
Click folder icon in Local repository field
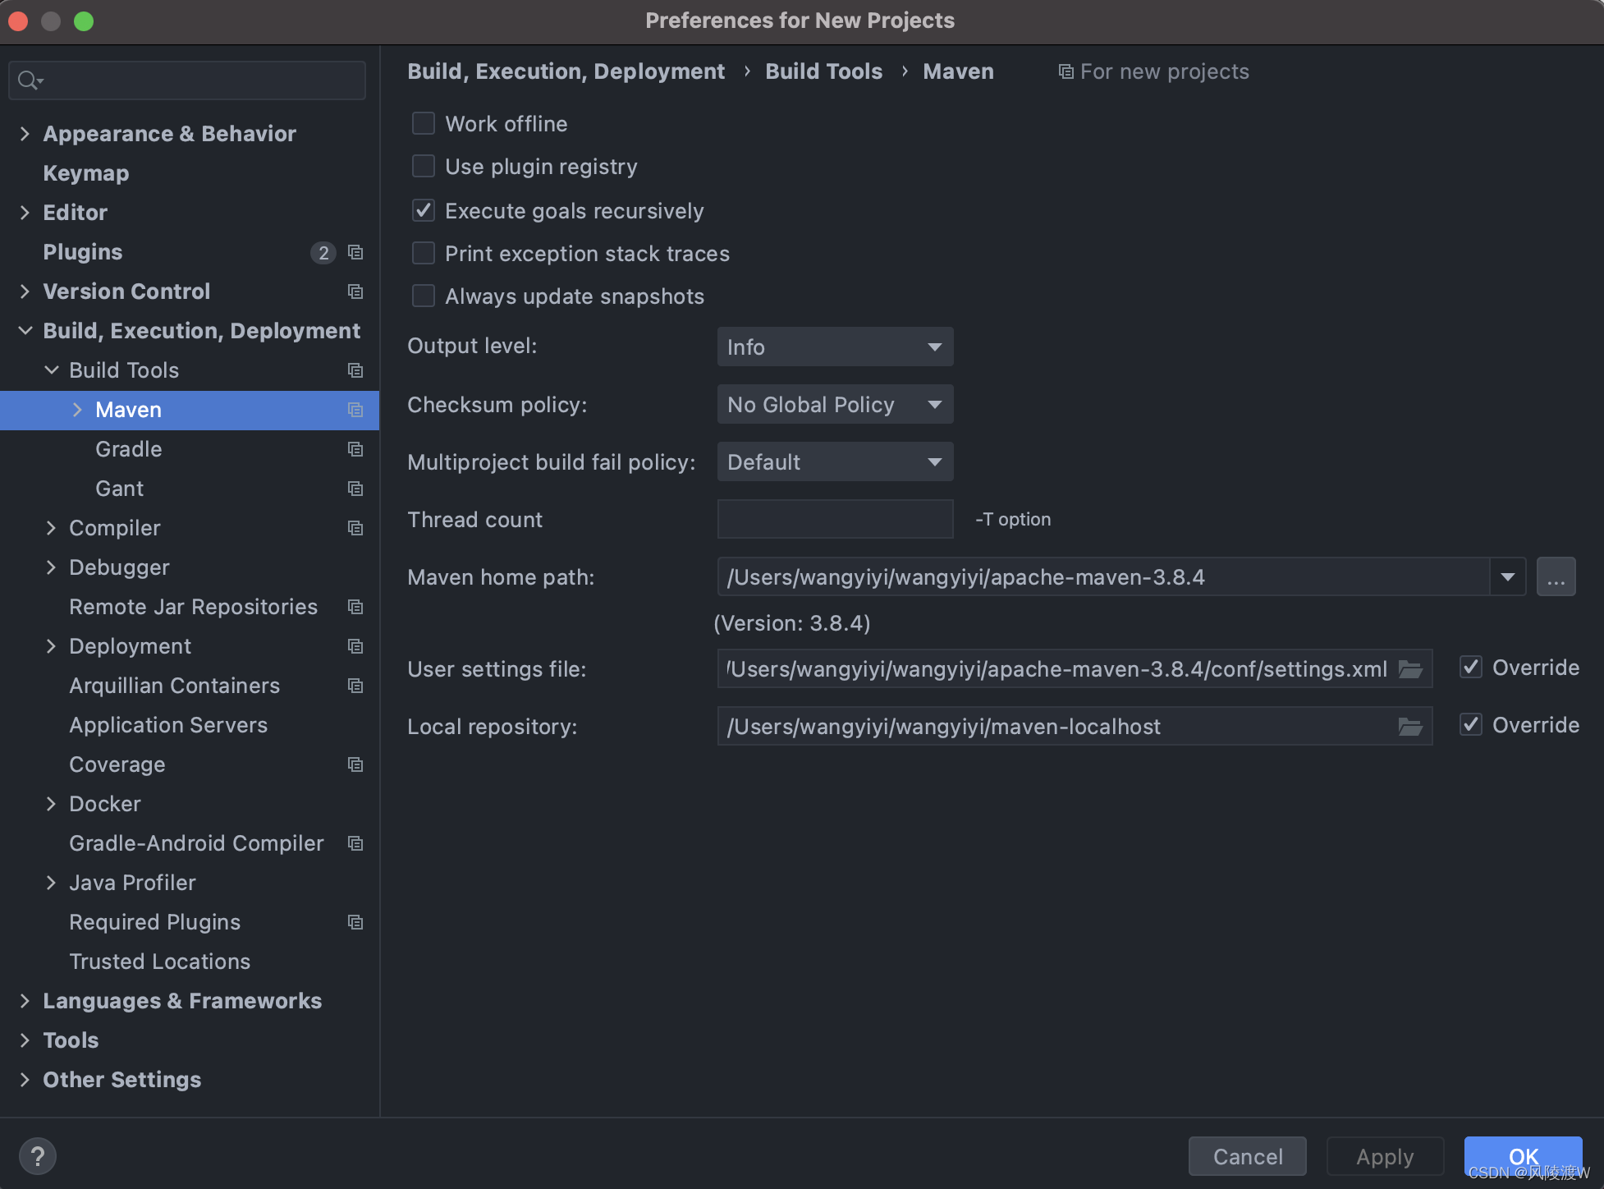click(1409, 727)
